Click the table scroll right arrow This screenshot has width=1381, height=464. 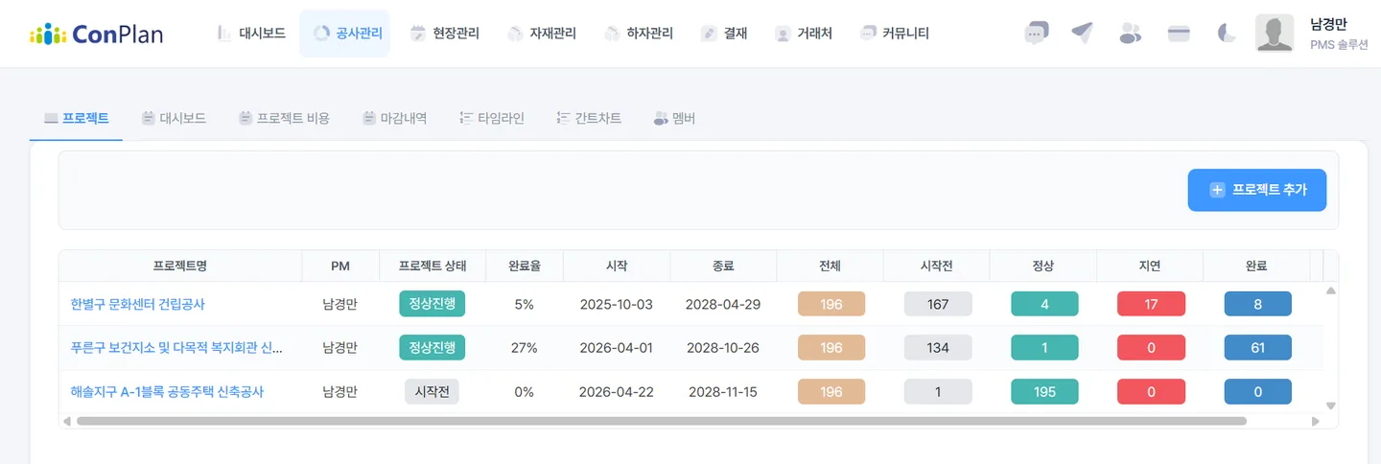point(1315,421)
